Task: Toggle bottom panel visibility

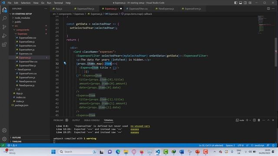Action: [240, 3]
